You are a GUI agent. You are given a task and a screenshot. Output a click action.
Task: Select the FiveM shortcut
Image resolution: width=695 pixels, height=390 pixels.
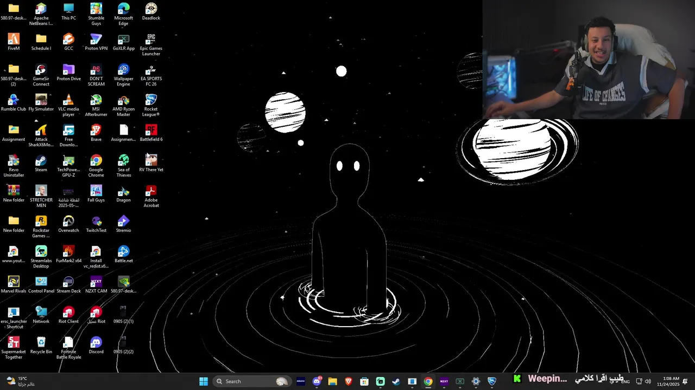tap(14, 42)
